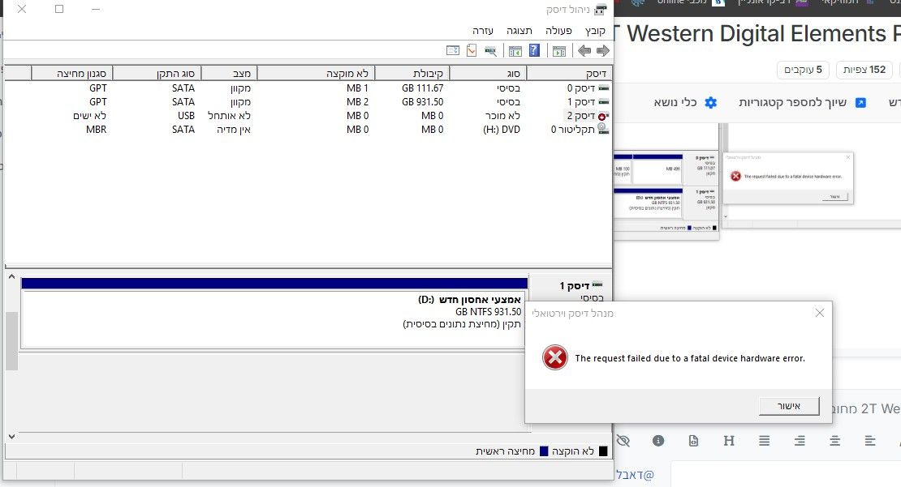The height and width of the screenshot is (487, 901).
Task: Click the Disk Management title bar app icon
Action: (601, 9)
